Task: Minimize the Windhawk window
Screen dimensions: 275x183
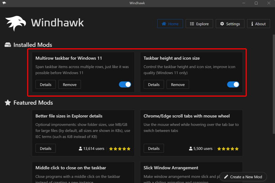Action: pos(243,3)
